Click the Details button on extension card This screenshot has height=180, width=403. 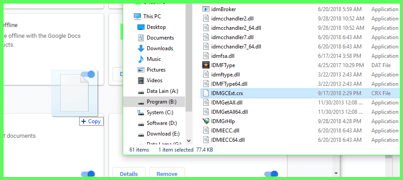coord(129,174)
